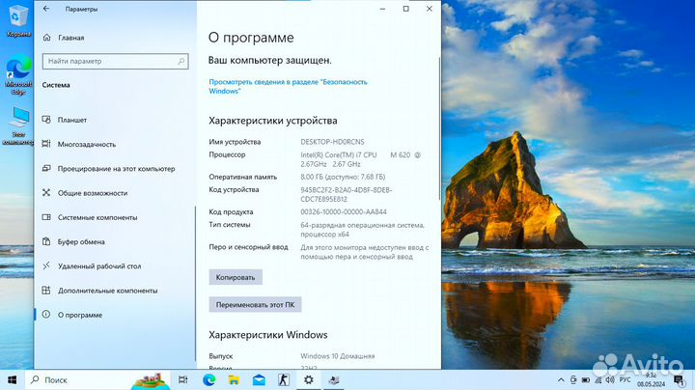This screenshot has width=695, height=390.
Task: Click Переименовать этот ПК button
Action: point(255,304)
